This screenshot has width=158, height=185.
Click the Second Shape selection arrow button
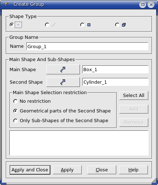(x=63, y=82)
